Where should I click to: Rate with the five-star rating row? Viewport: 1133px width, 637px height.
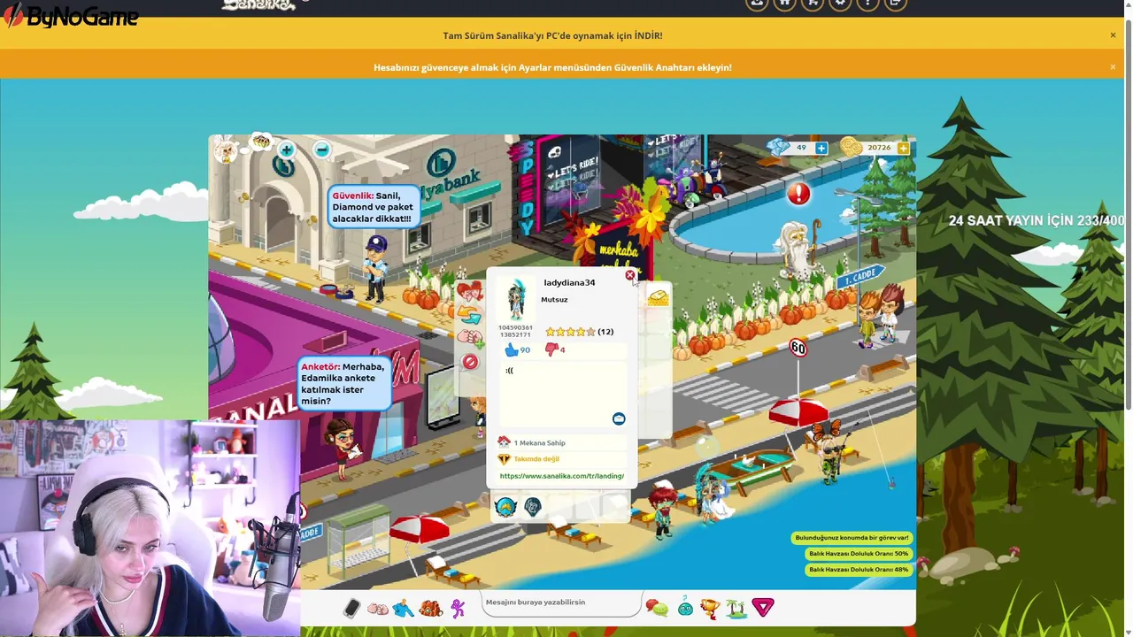(x=571, y=332)
